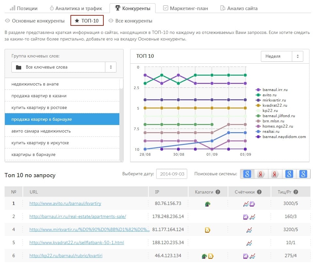The image size is (316, 265).
Task: Select the first Yandex search engine icon
Action: tap(261, 174)
